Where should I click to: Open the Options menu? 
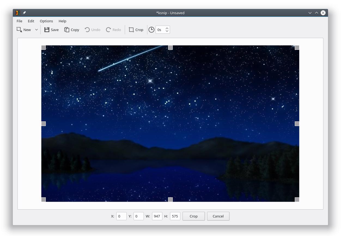coord(46,21)
